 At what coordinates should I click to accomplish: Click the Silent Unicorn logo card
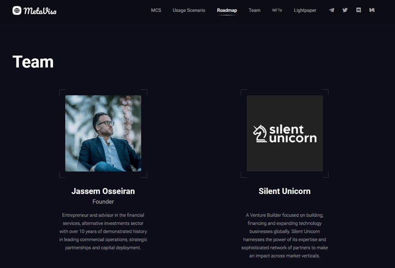click(x=284, y=133)
